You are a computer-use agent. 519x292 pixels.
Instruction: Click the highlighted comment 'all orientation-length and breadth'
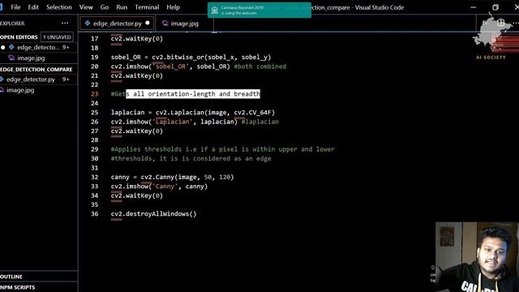196,94
